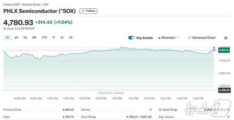
Task: Click the PHLX Semiconductor (^SOX) title
Action: (x=39, y=11)
